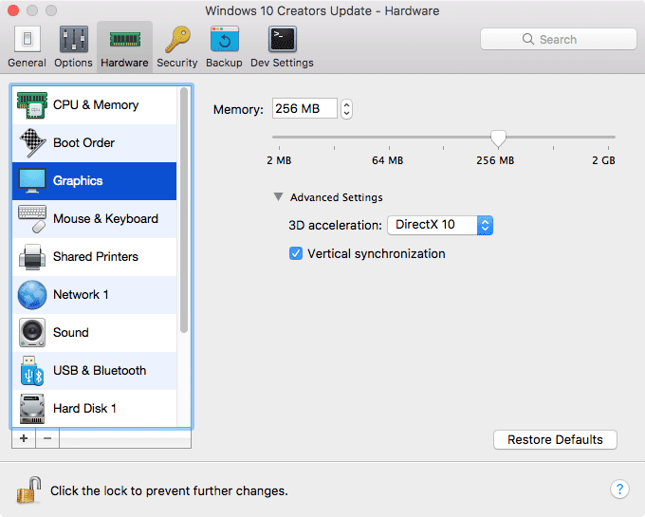The width and height of the screenshot is (645, 517).
Task: Switch to the General tab label
Action: pyautogui.click(x=28, y=63)
